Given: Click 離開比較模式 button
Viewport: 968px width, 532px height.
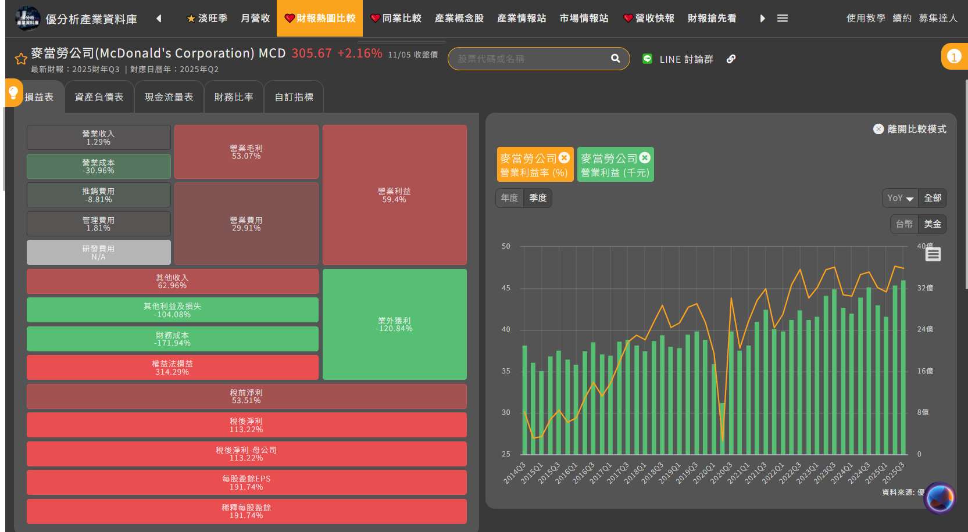Looking at the screenshot, I should point(910,129).
